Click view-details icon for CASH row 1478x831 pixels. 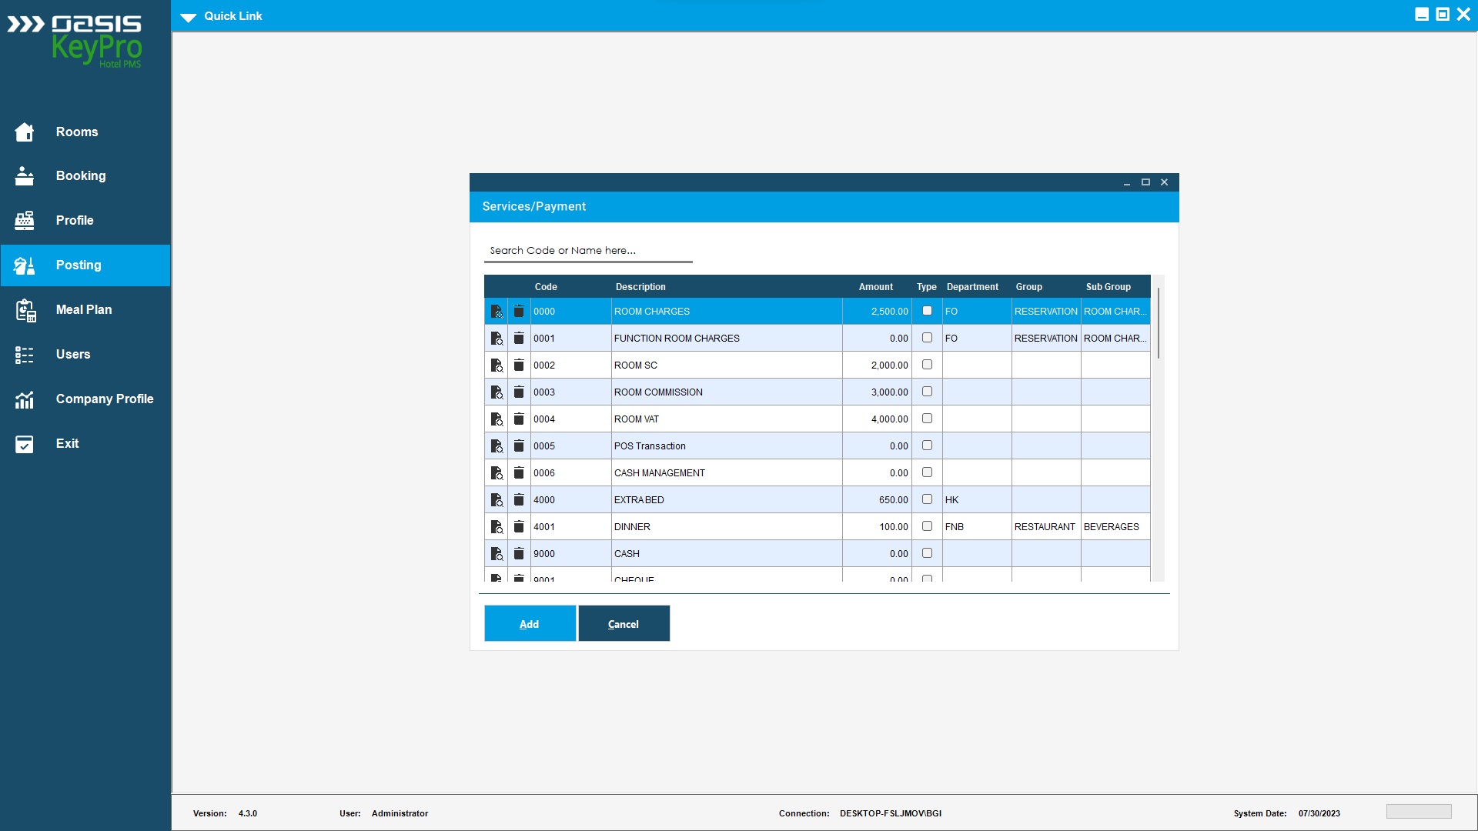497,554
